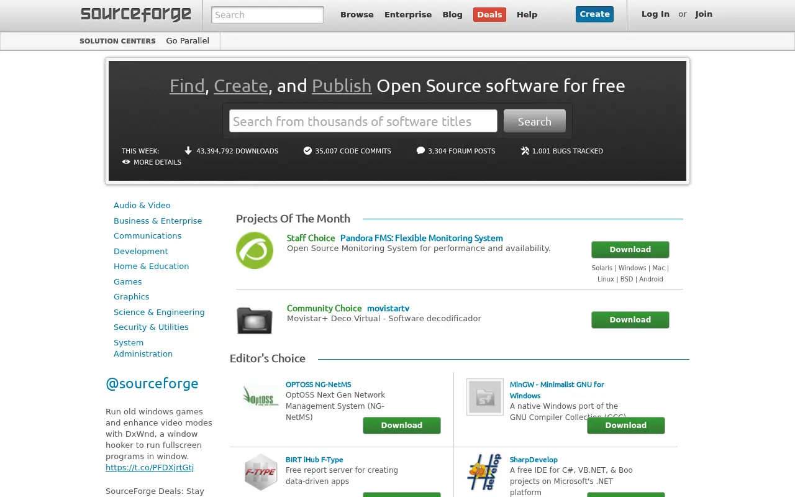This screenshot has height=497, width=795.
Task: Click the blue Create button
Action: coord(594,14)
